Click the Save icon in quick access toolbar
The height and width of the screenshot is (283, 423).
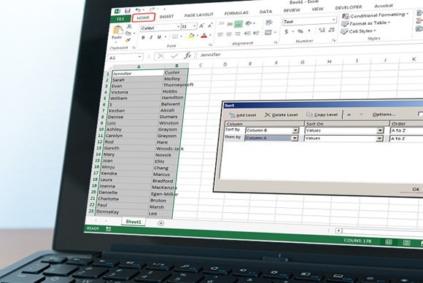tap(128, 11)
